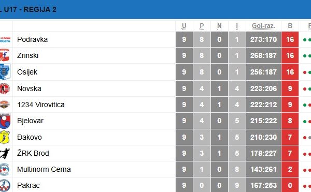Click the Gol-raz. column header
Viewport: 311px width, 192px height.
pos(263,26)
